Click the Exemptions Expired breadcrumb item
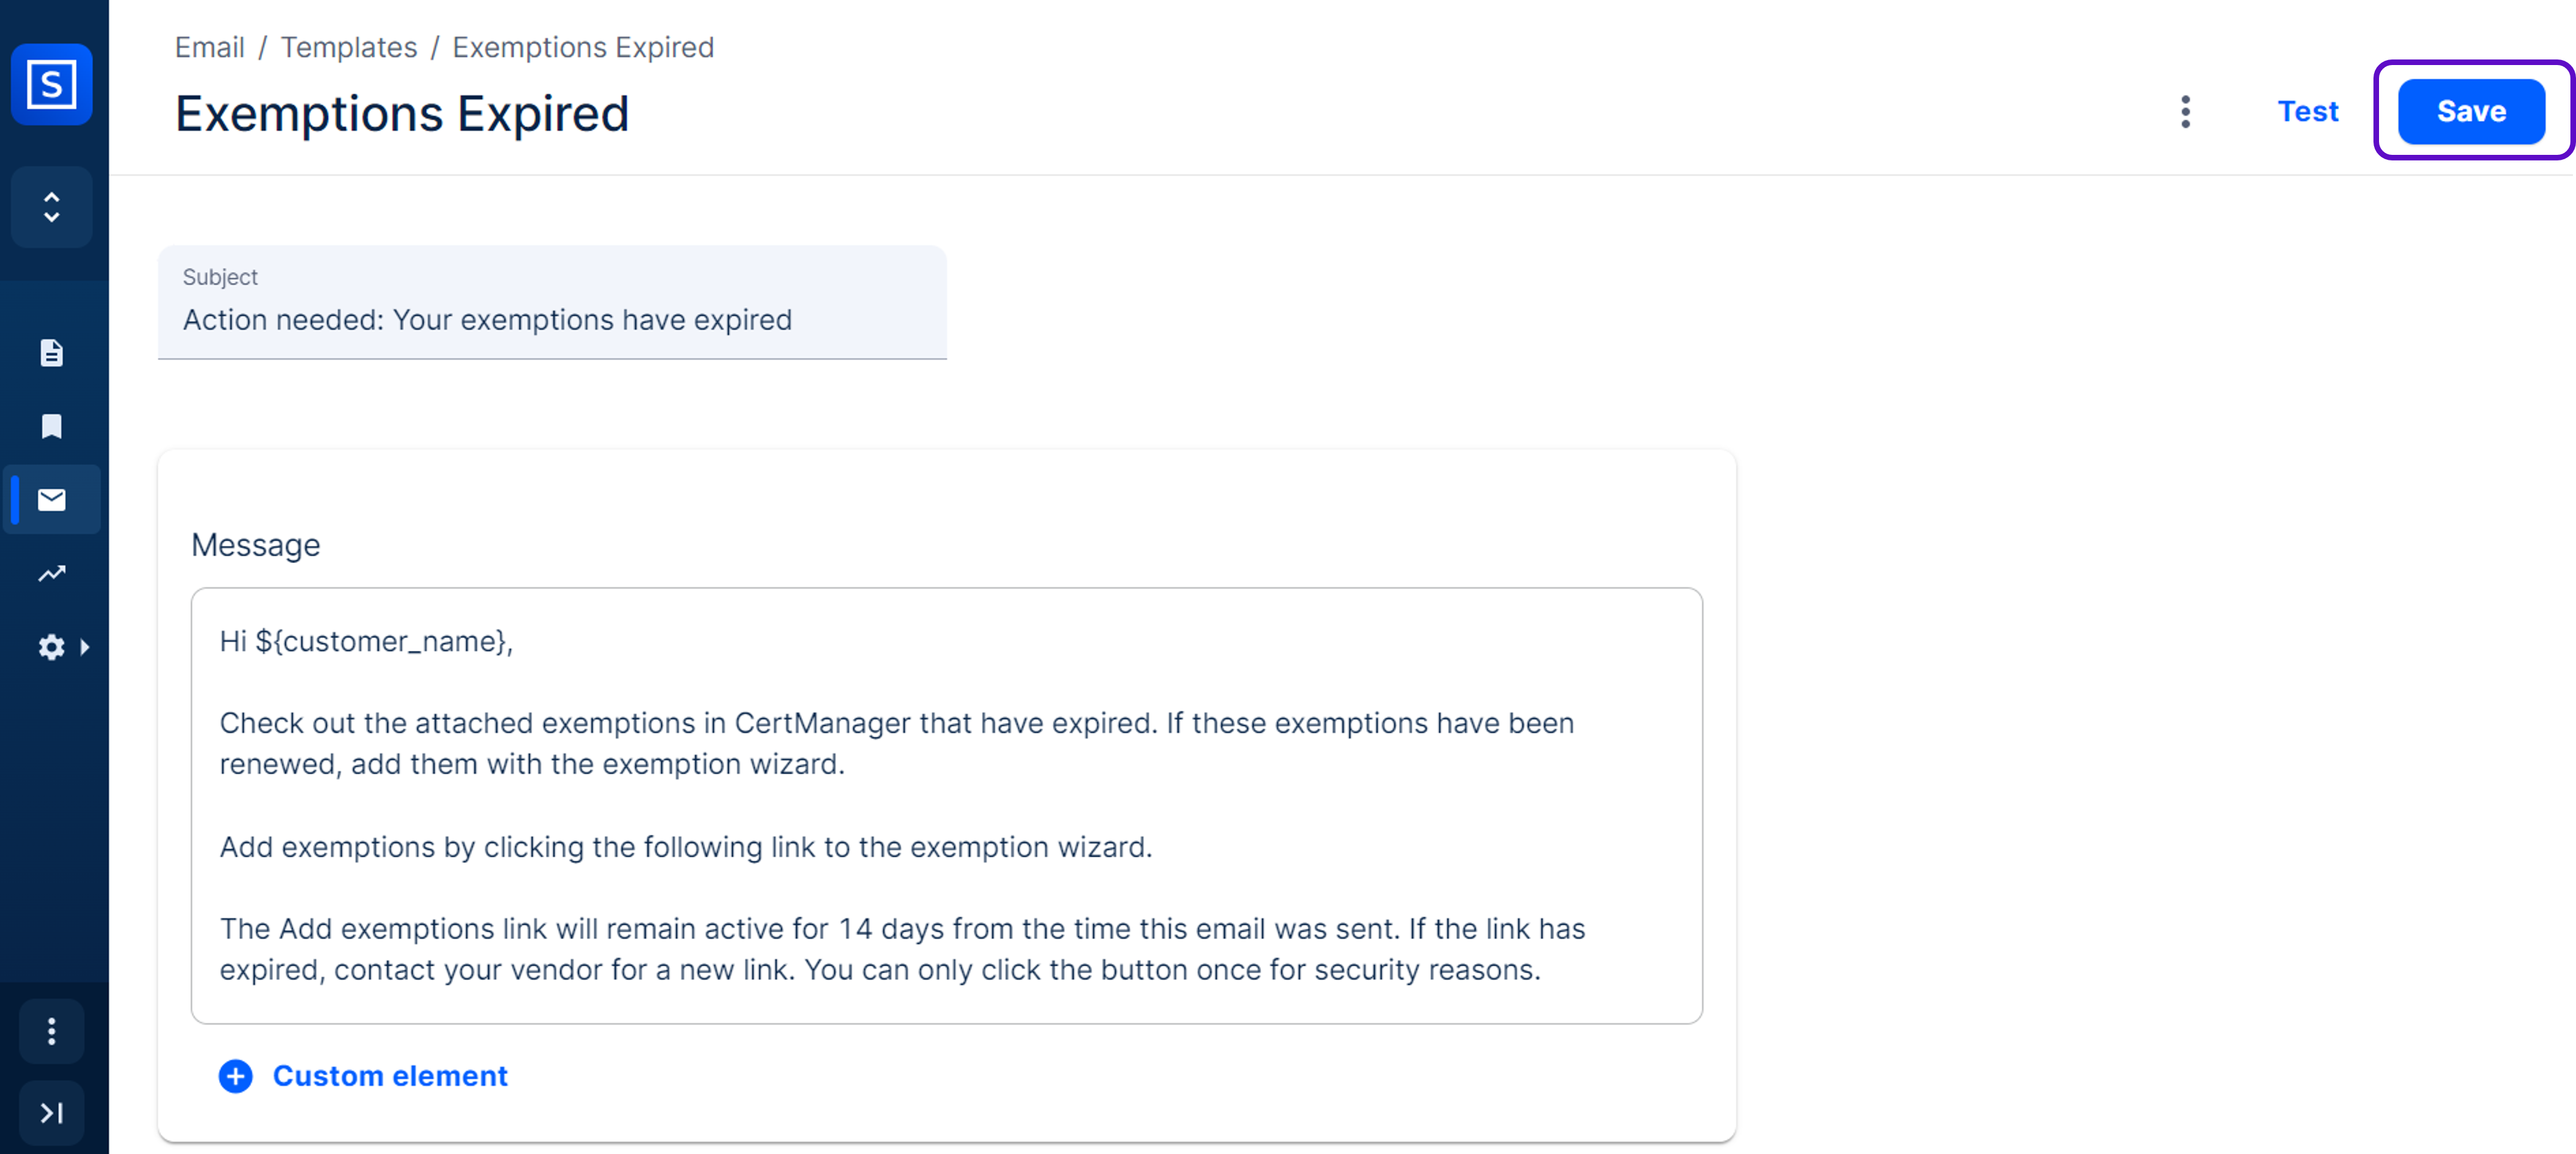Image resolution: width=2576 pixels, height=1154 pixels. pos(583,47)
